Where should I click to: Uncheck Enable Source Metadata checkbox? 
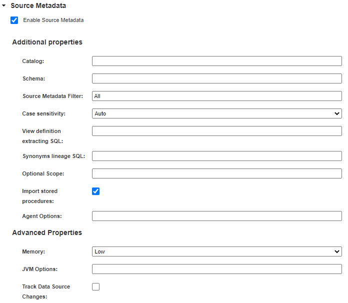pos(14,20)
